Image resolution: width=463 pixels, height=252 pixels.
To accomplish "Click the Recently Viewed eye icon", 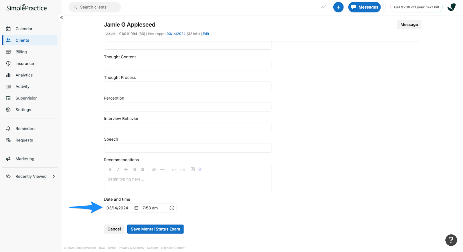I will pyautogui.click(x=8, y=176).
